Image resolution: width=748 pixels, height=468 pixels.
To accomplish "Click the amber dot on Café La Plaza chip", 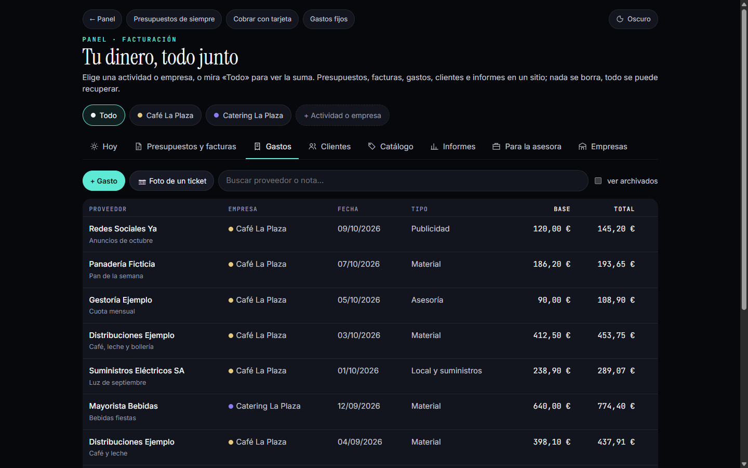I will click(x=140, y=115).
